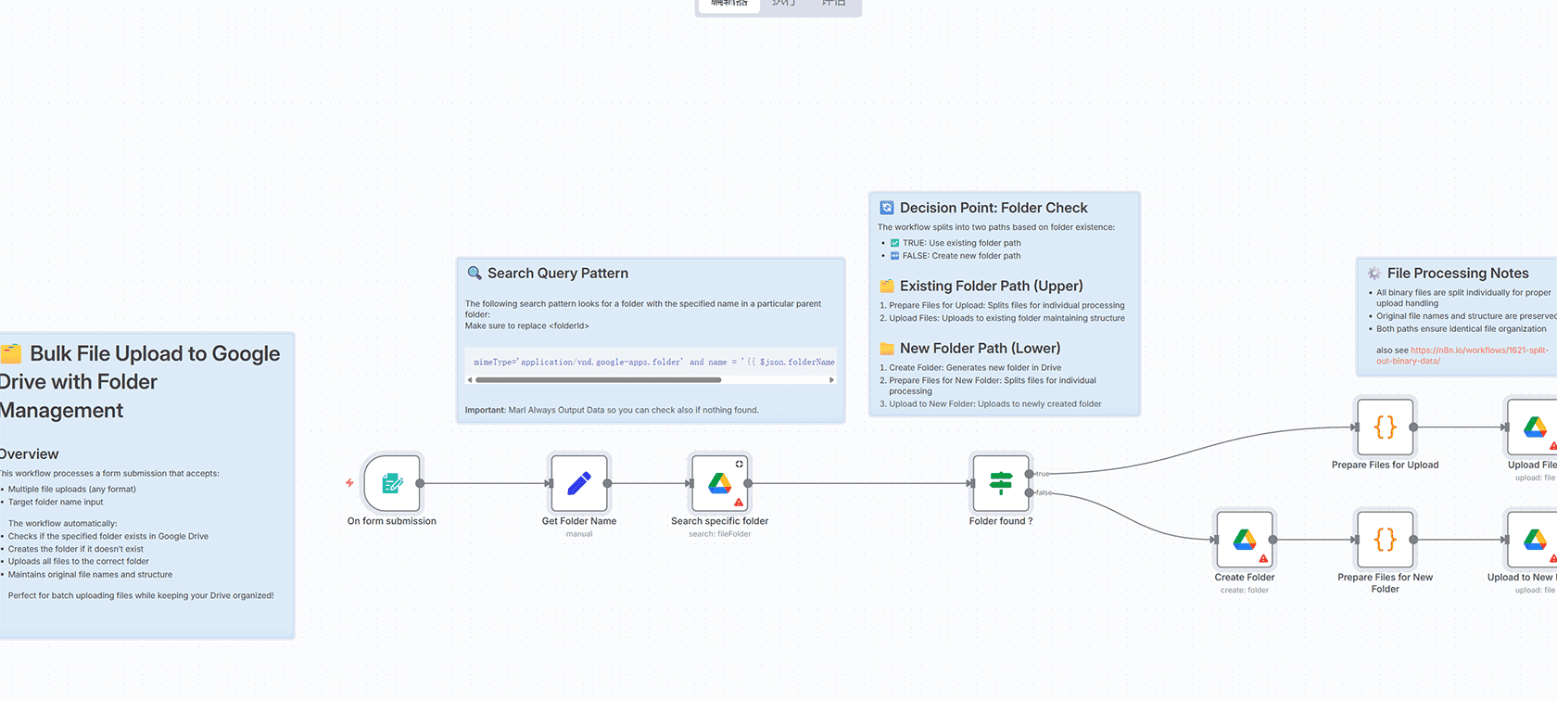Switch to the 执行 executions tab
The width and height of the screenshot is (1557, 701).
tap(784, 5)
